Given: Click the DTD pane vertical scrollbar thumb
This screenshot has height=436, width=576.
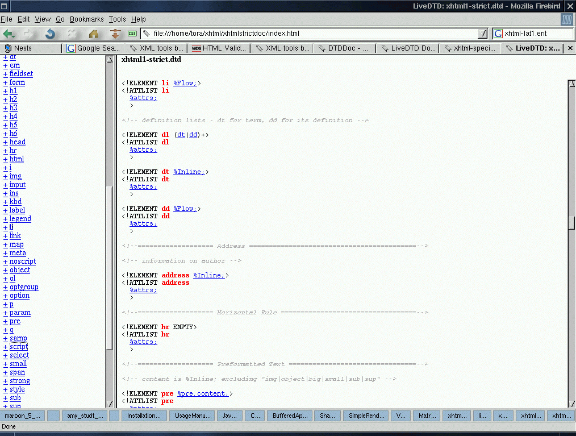Looking at the screenshot, I should click(571, 223).
